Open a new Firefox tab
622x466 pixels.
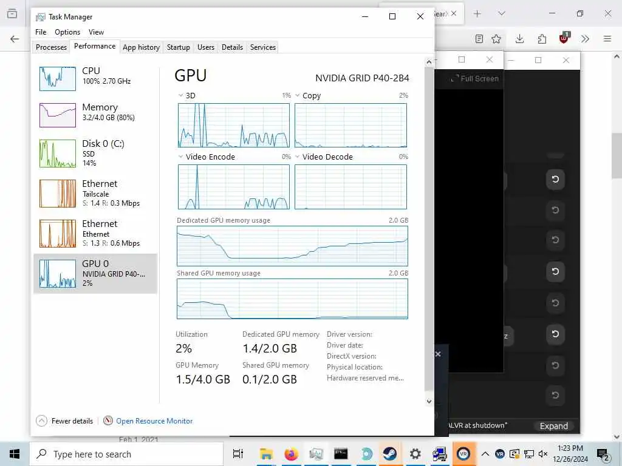click(x=477, y=13)
